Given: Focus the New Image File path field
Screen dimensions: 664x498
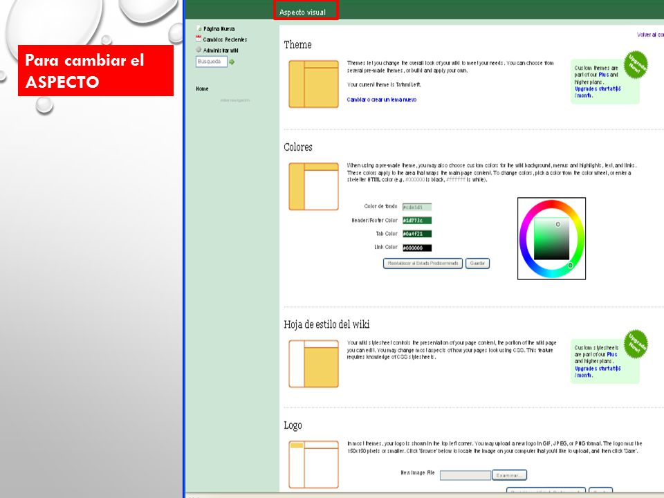Looking at the screenshot, I should (x=465, y=475).
